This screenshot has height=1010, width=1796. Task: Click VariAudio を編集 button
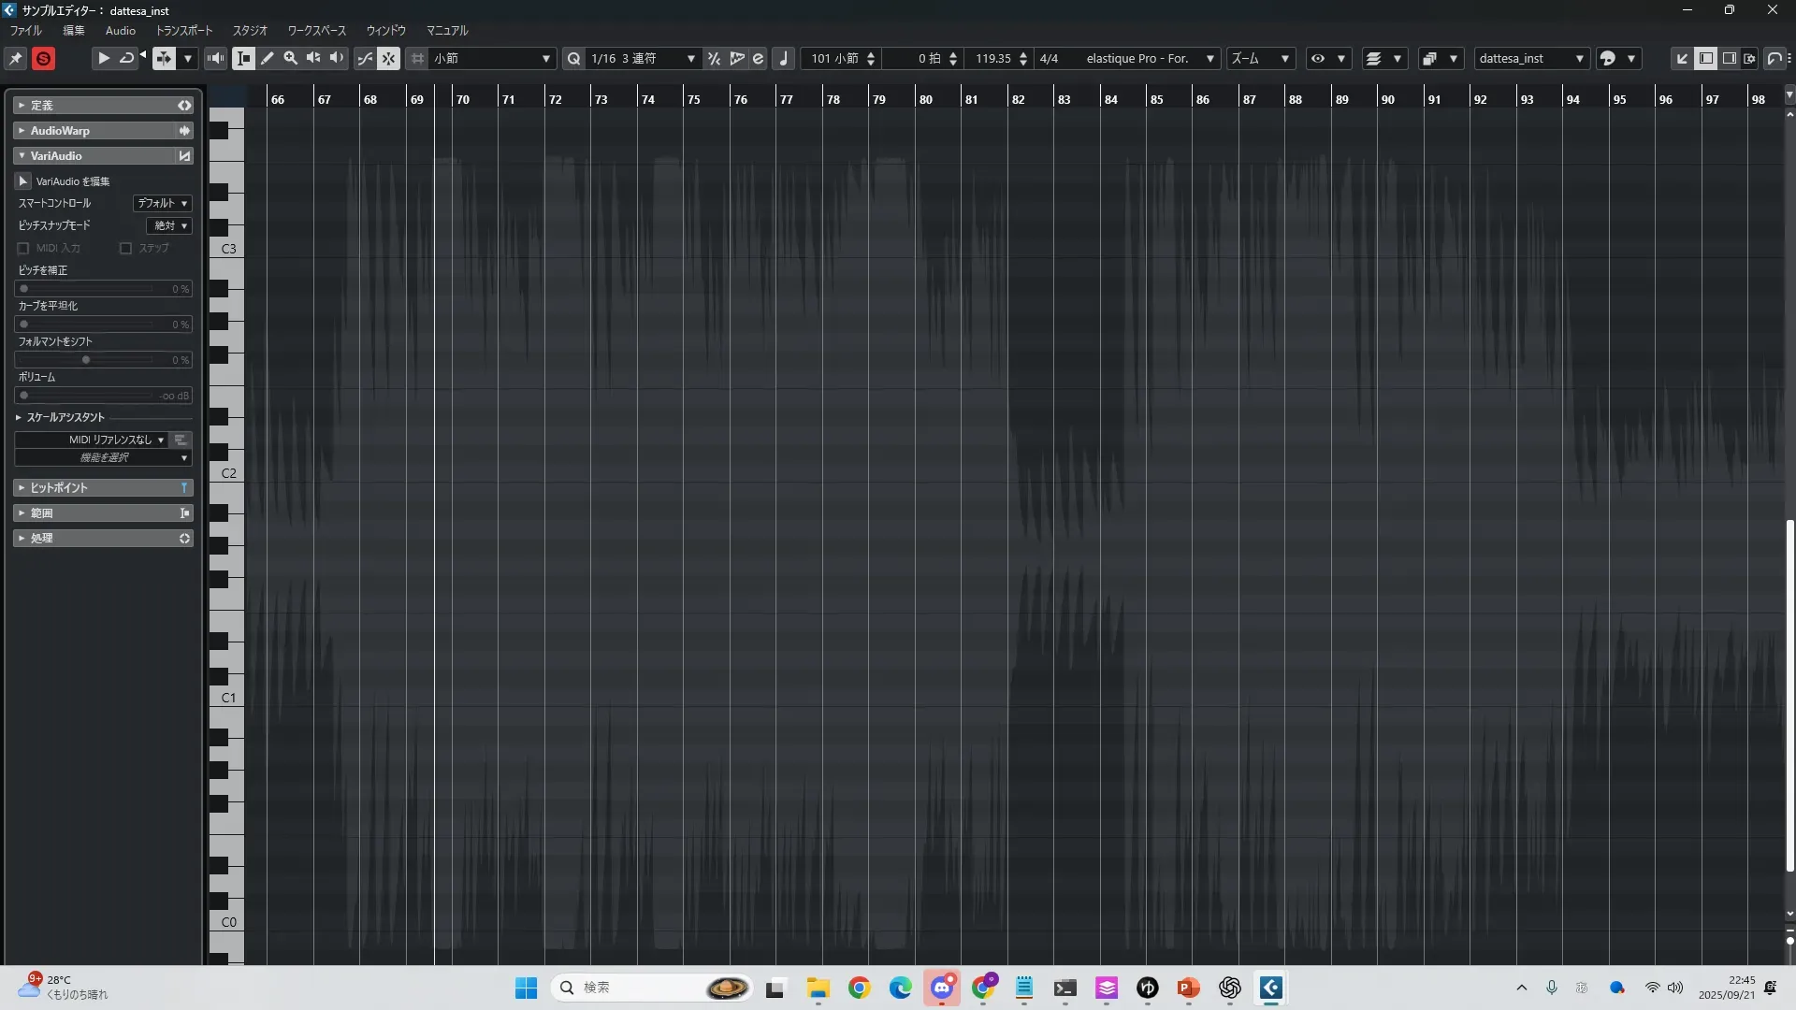(x=23, y=181)
